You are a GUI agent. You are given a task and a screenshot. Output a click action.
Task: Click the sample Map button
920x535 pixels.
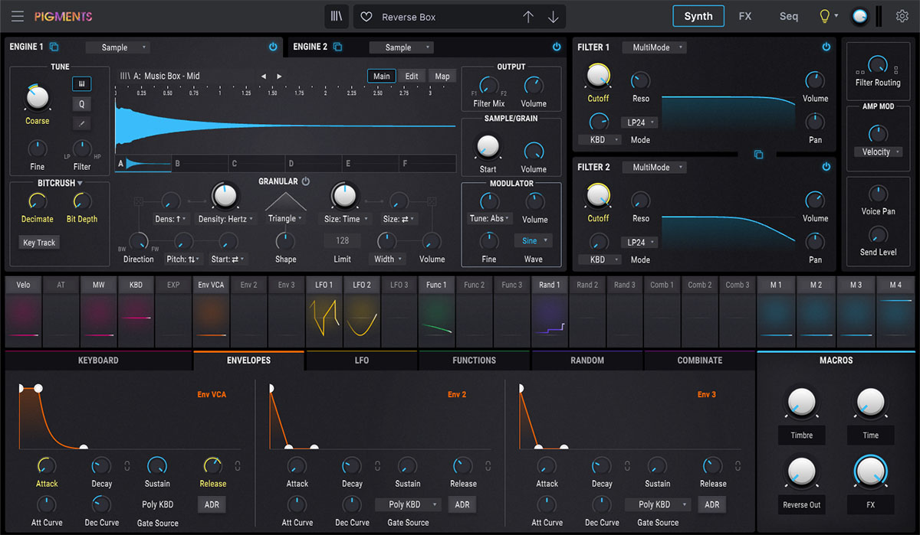(442, 76)
